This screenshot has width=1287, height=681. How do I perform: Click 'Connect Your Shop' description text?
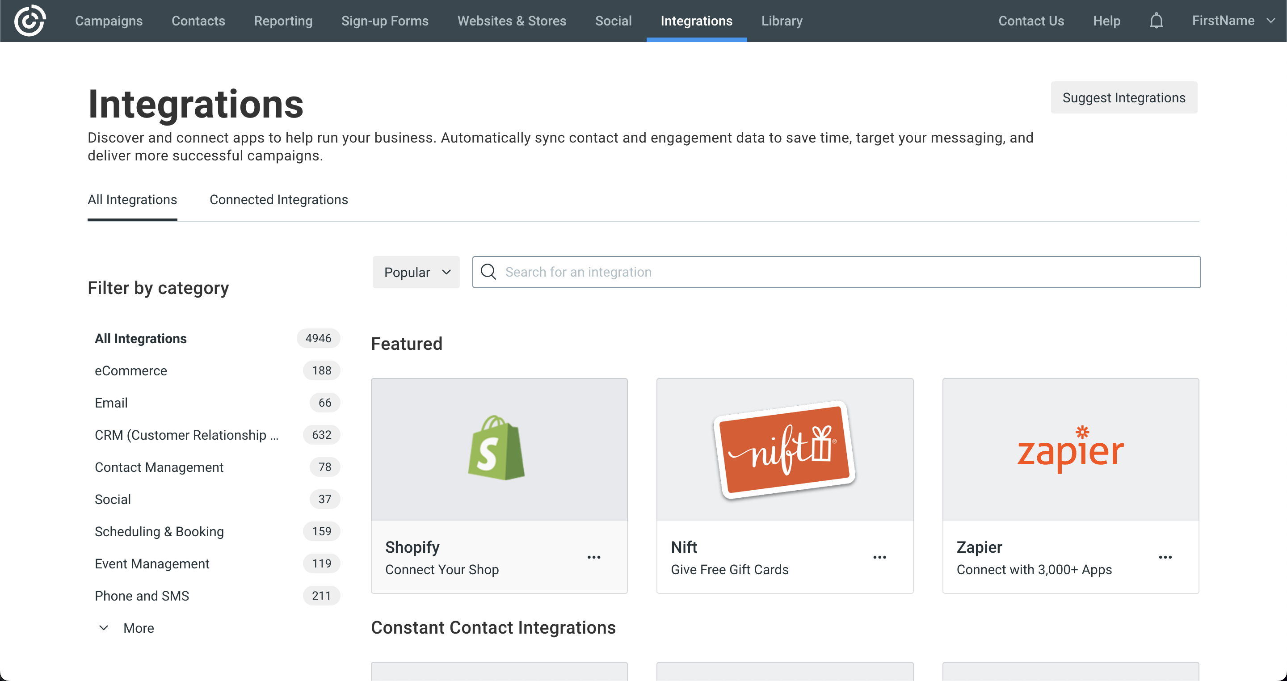point(442,570)
